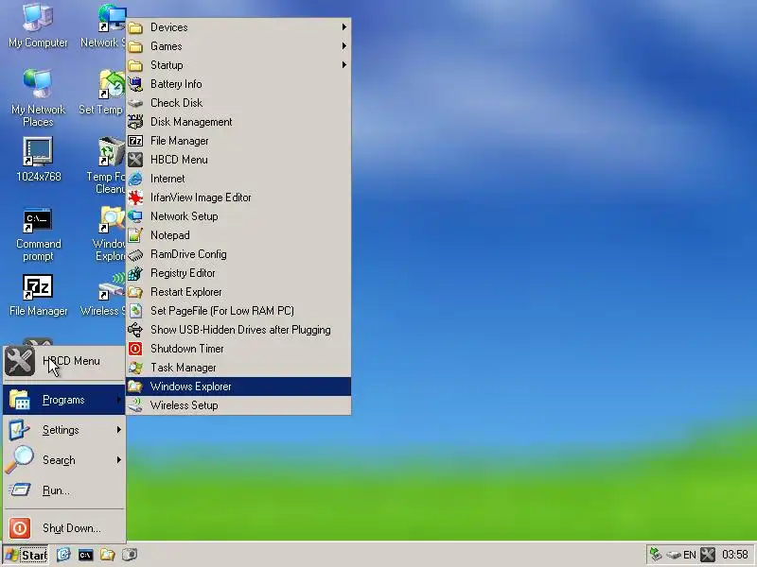Image resolution: width=757 pixels, height=567 pixels.
Task: Click the wrench icon next to HBCD Menu entry
Action: 135,160
